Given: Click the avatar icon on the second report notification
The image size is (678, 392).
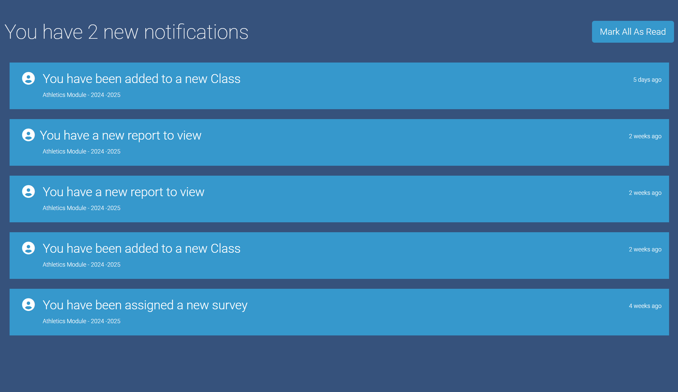Looking at the screenshot, I should (x=28, y=192).
